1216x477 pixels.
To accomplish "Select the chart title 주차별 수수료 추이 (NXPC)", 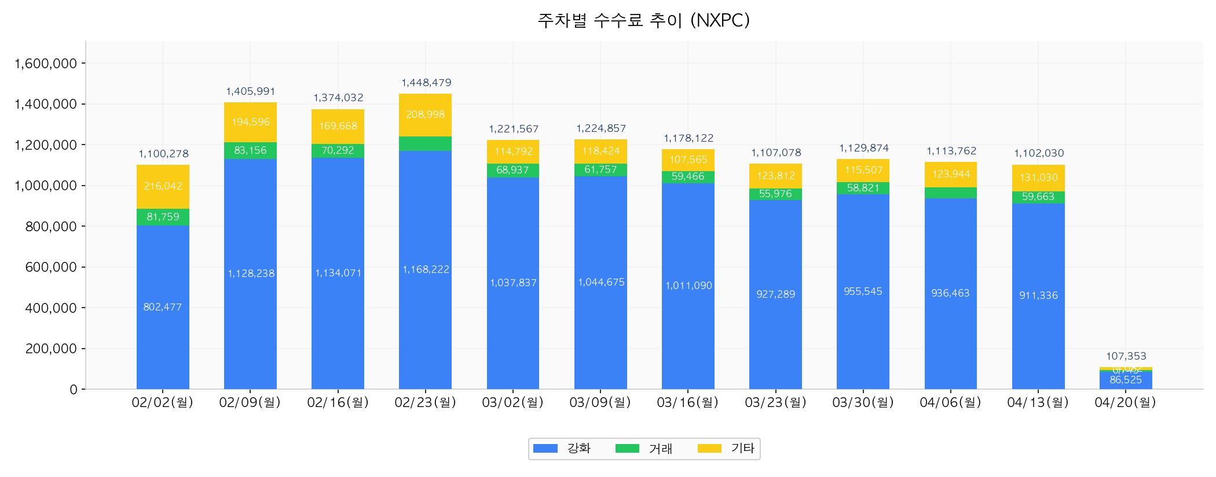I will pos(644,20).
